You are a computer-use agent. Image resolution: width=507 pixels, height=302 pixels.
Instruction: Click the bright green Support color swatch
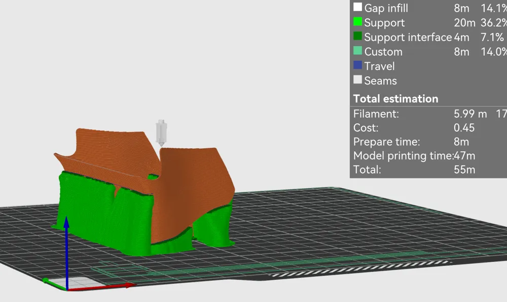pos(358,22)
